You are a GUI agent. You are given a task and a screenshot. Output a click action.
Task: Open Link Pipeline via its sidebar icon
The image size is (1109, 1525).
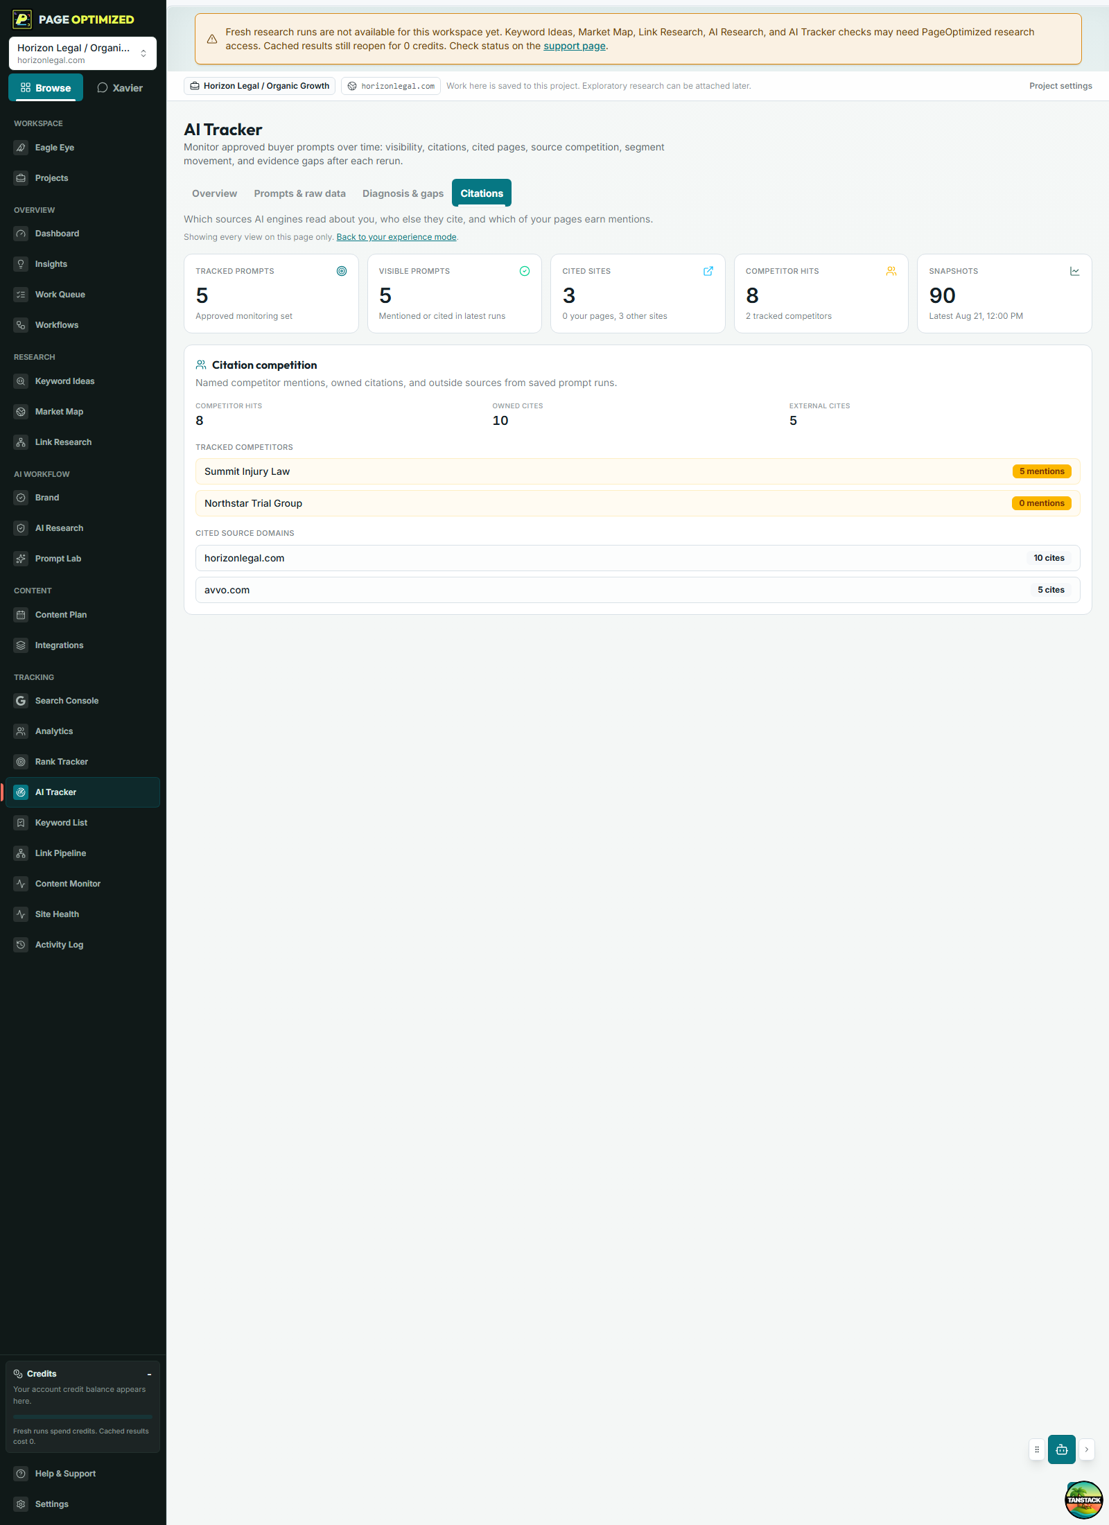pyautogui.click(x=21, y=853)
